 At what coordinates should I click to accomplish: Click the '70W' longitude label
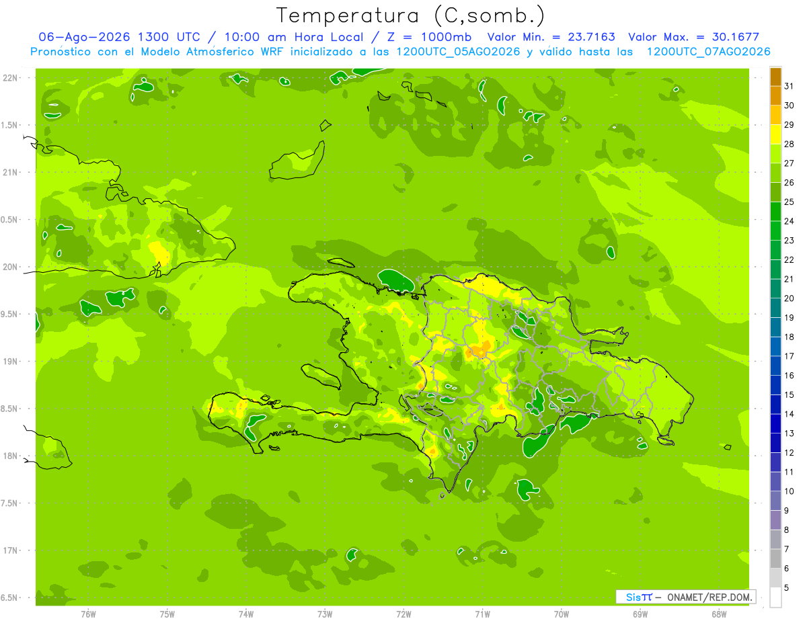coord(561,614)
